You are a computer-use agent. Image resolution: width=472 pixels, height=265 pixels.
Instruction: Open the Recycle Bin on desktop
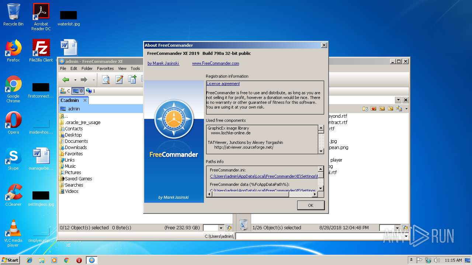[x=13, y=15]
